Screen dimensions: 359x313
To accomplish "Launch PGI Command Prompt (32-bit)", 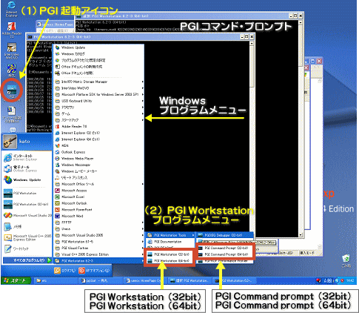I will click(226, 248).
